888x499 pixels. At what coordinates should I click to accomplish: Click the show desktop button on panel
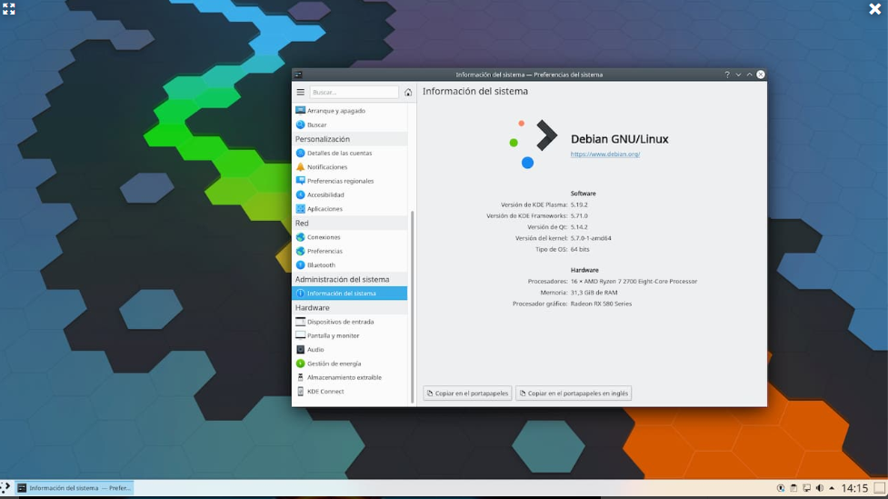(x=880, y=488)
